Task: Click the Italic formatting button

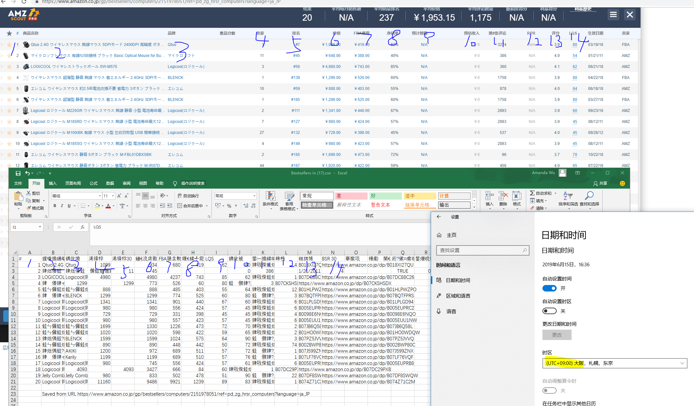Action: pyautogui.click(x=62, y=206)
